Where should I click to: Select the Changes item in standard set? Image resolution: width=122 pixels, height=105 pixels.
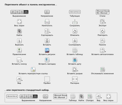tap(90, 98)
